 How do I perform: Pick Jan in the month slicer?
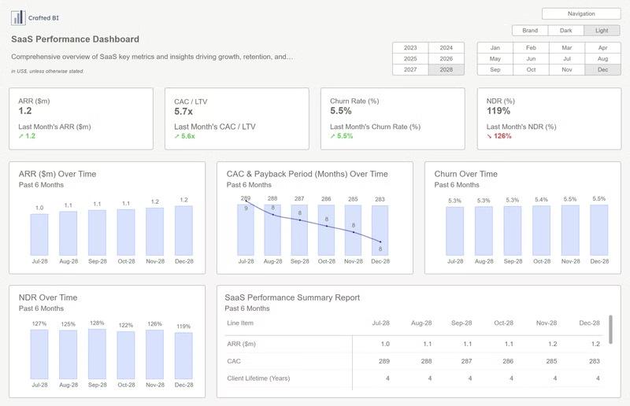495,48
